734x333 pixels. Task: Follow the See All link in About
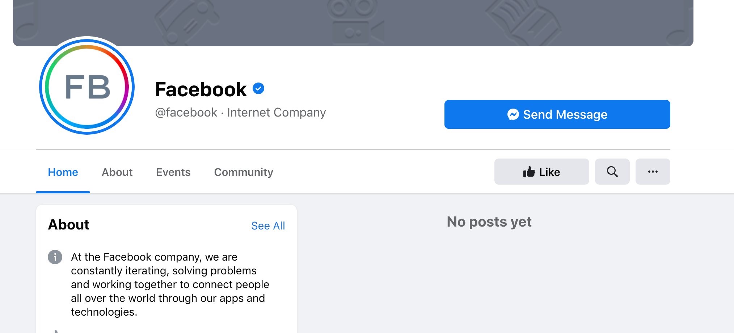tap(268, 226)
